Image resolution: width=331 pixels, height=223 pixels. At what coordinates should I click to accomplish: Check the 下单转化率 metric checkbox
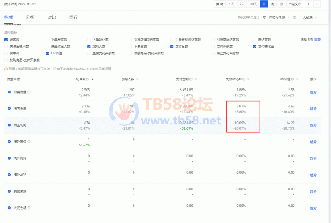click(89, 40)
